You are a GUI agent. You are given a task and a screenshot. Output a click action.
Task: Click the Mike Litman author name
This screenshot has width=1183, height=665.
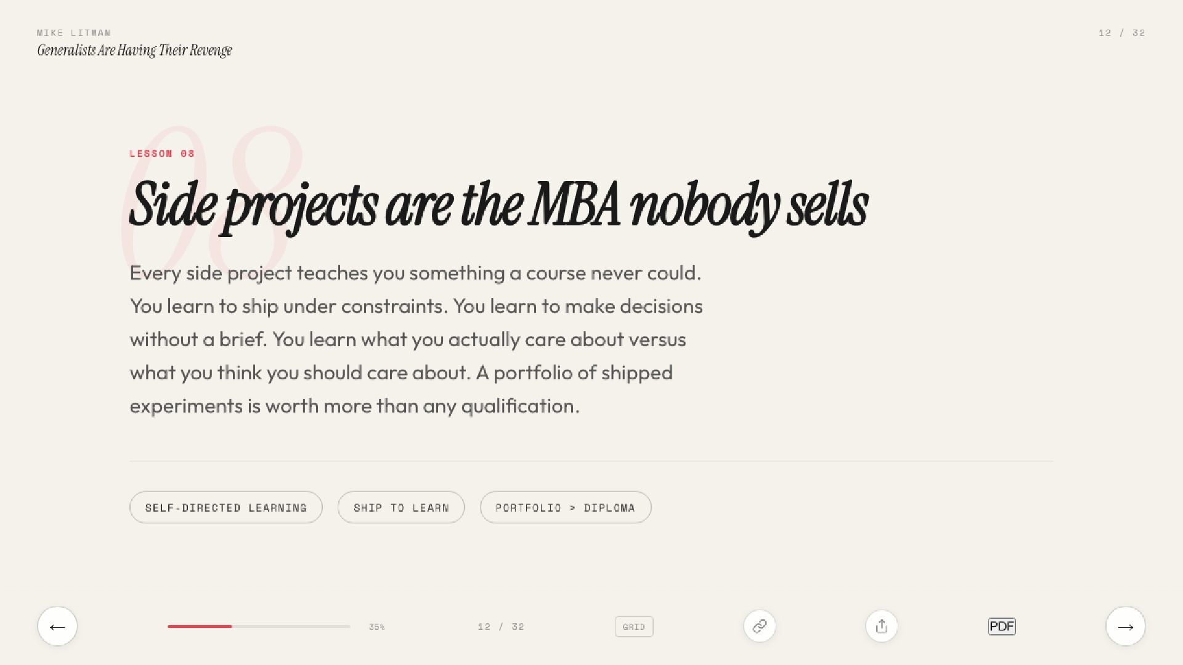[74, 33]
